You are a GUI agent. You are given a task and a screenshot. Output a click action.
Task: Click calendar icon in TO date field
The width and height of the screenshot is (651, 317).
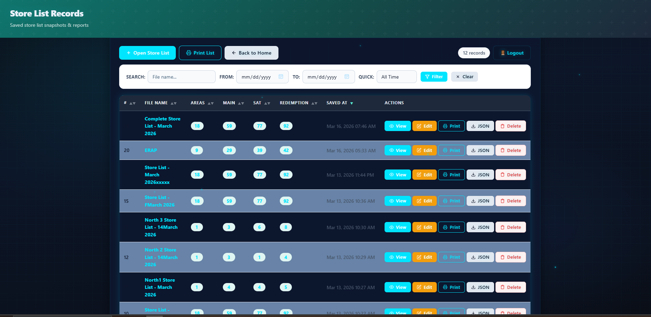tap(347, 77)
